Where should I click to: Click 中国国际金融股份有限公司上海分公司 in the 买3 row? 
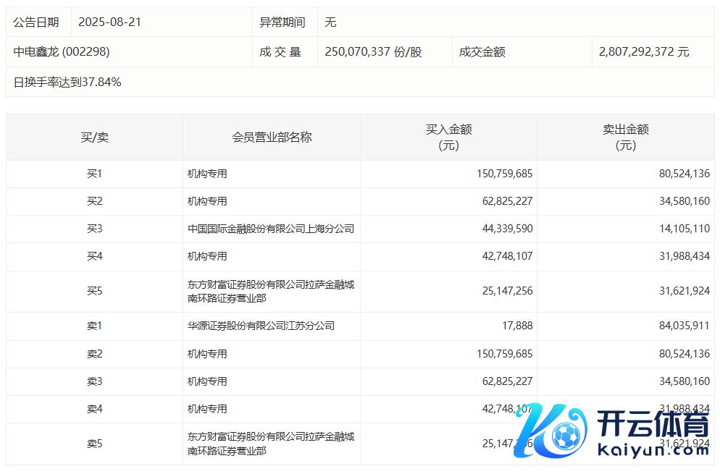click(x=271, y=229)
